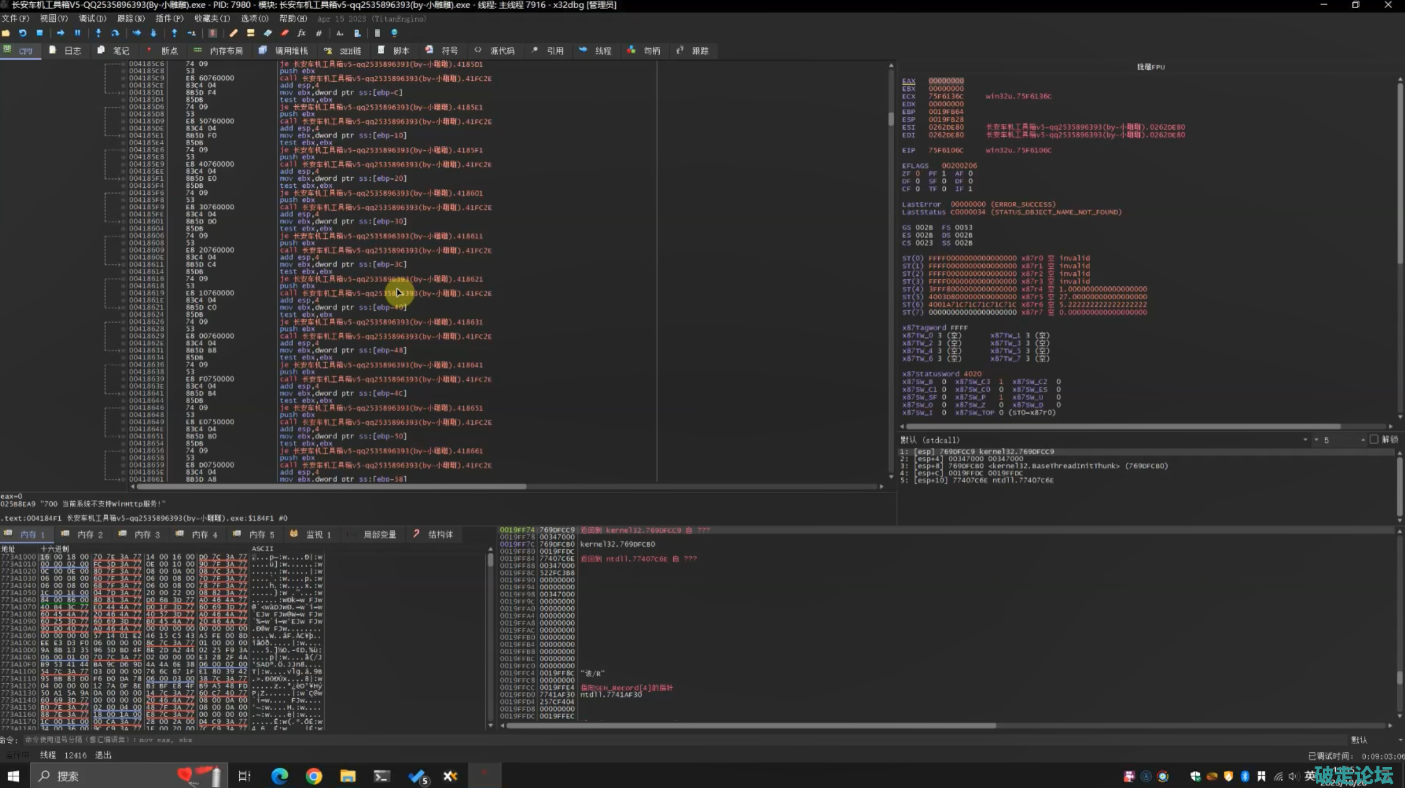Click the 隐藏FPU hide FPU button
Screen dimensions: 1405x788
tap(1151, 67)
